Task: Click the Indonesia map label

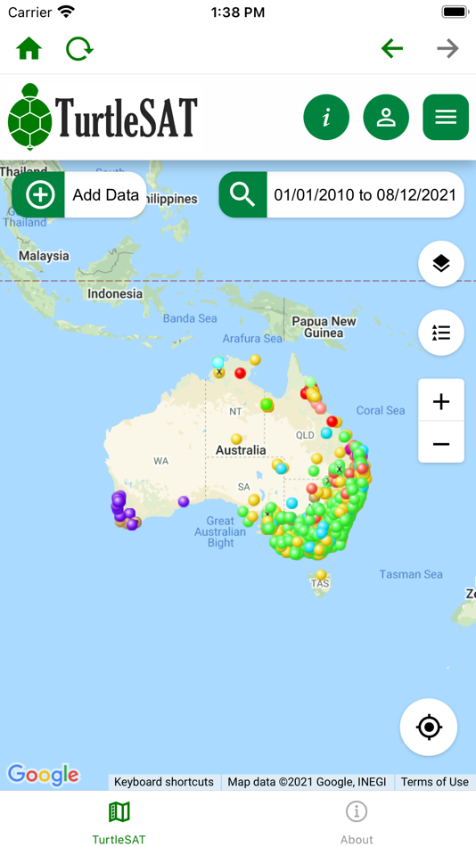Action: click(x=115, y=294)
